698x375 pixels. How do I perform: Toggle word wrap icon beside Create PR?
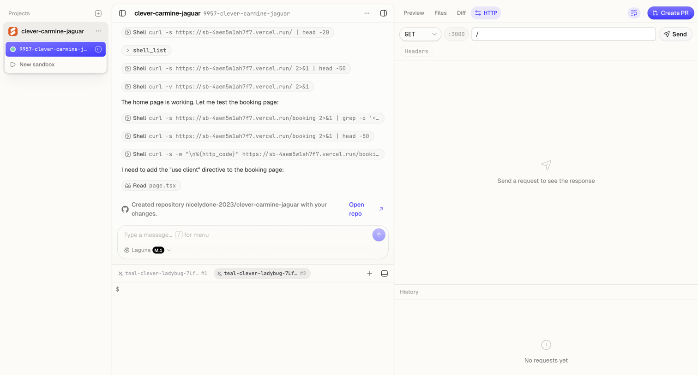tap(634, 13)
